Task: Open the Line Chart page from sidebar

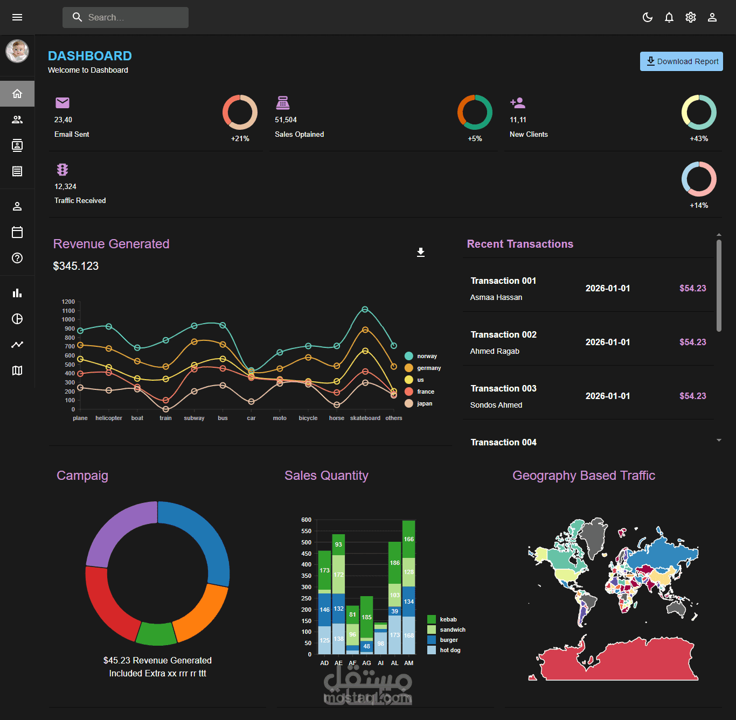Action: (x=17, y=345)
